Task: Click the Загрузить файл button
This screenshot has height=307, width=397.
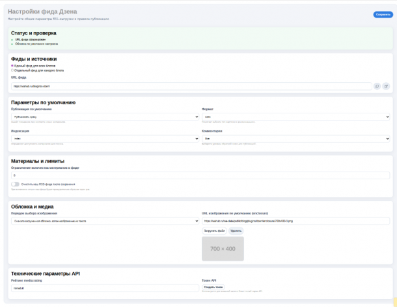Action: [x=214, y=231]
